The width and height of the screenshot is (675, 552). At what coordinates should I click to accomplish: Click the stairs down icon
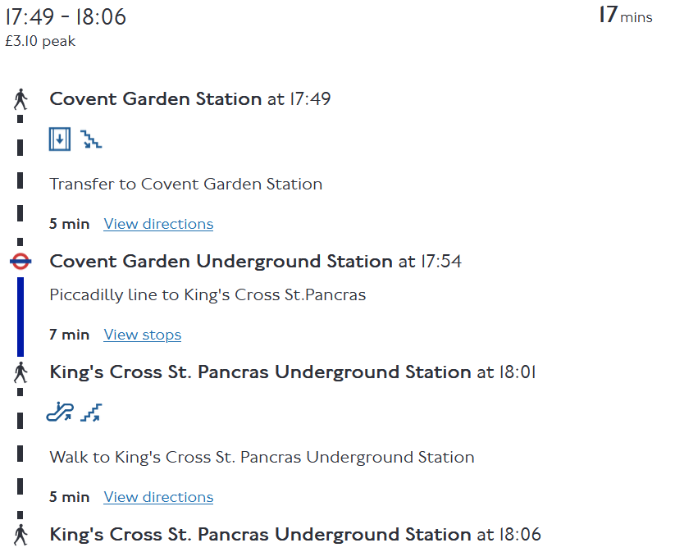[91, 139]
